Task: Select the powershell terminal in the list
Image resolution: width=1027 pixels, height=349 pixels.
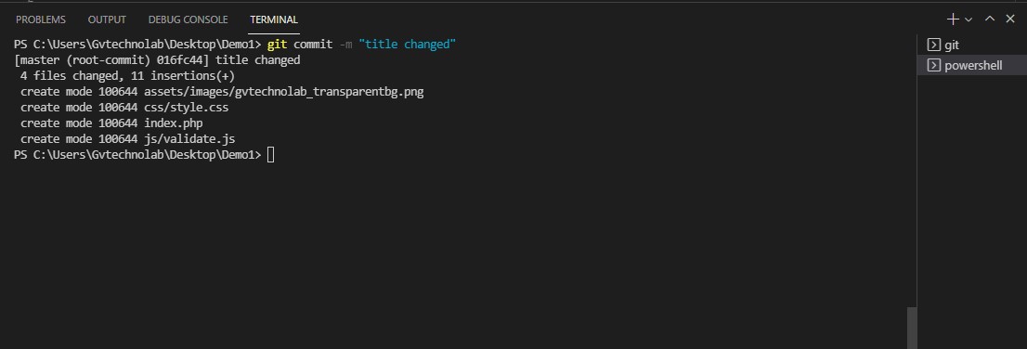Action: pyautogui.click(x=972, y=66)
